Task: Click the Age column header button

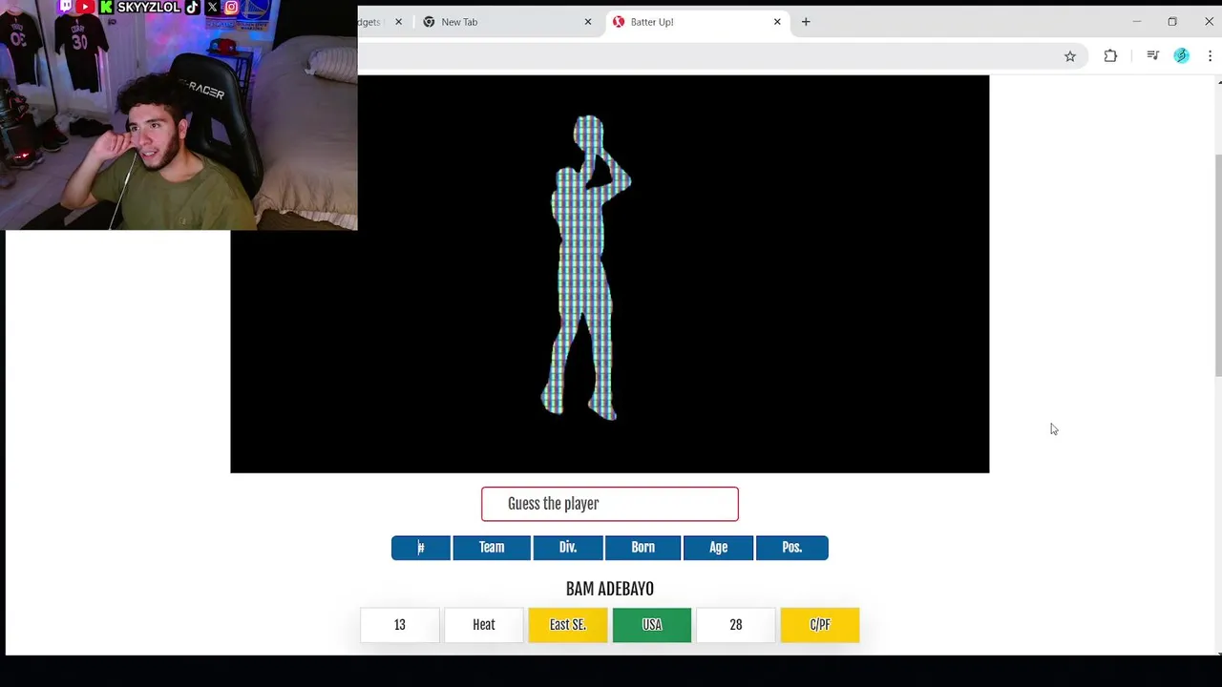Action: pyautogui.click(x=719, y=548)
